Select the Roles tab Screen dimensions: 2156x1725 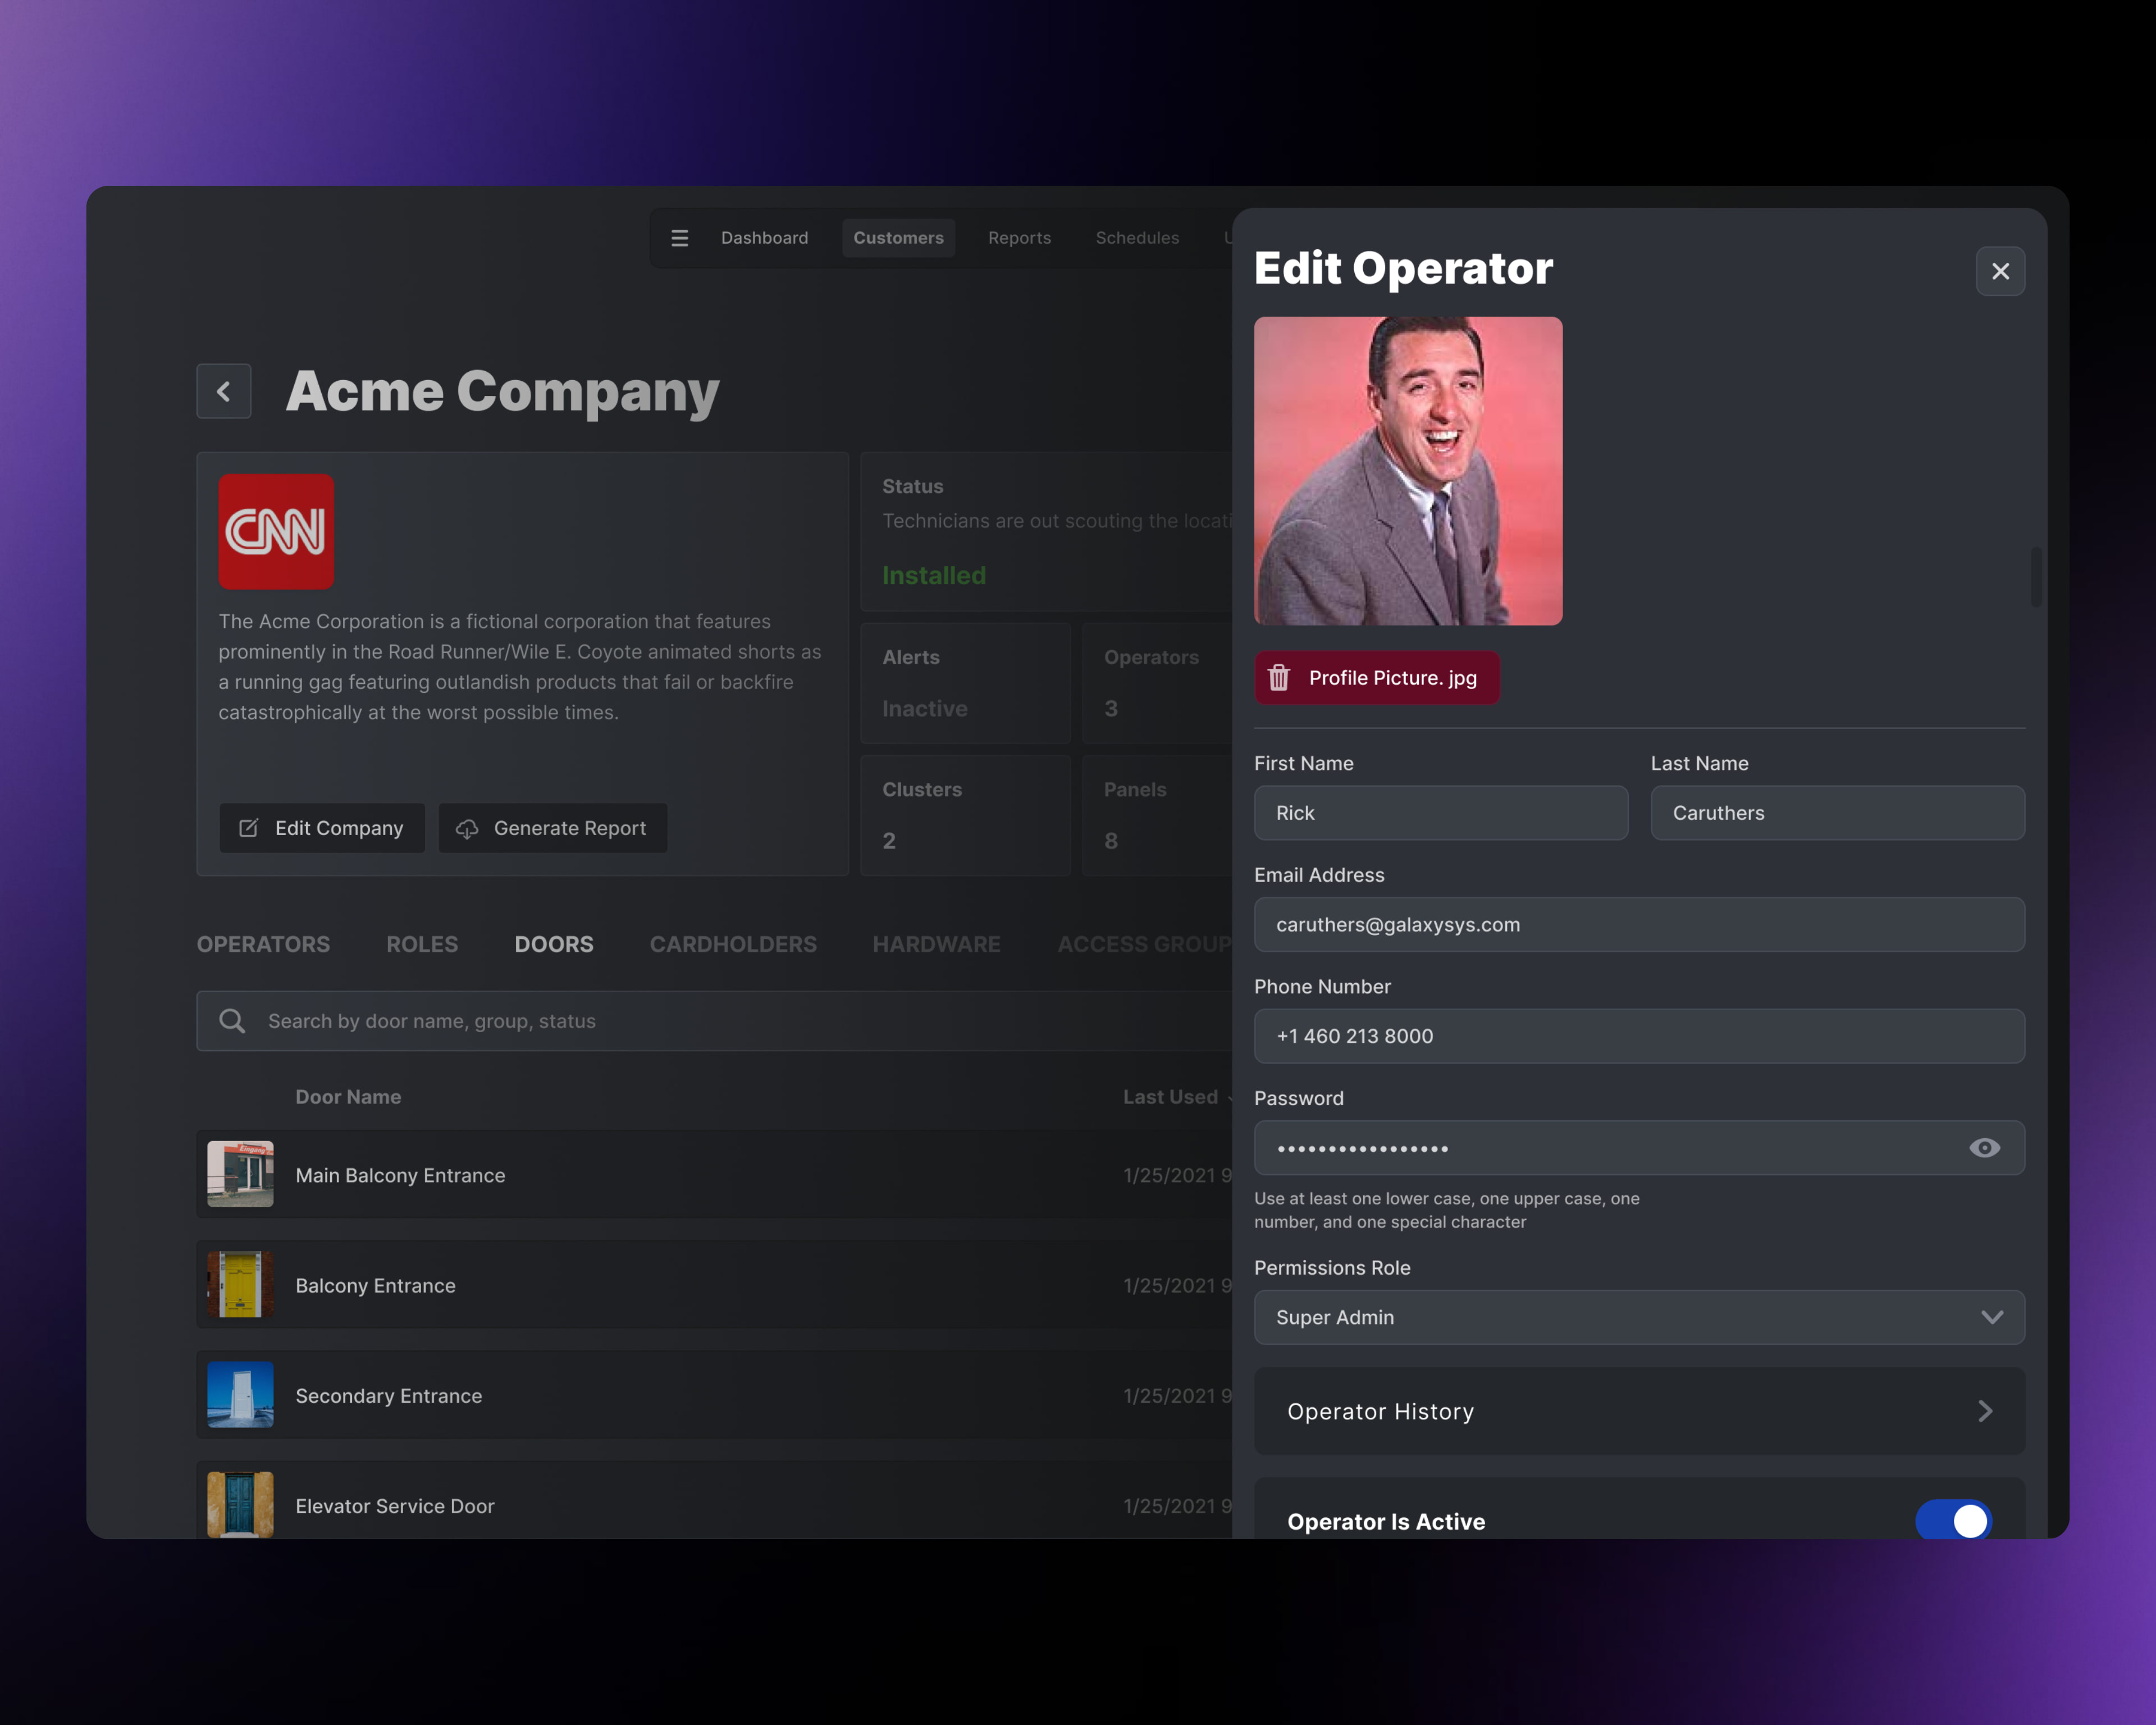coord(422,944)
